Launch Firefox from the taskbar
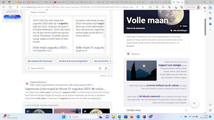 coord(132,117)
